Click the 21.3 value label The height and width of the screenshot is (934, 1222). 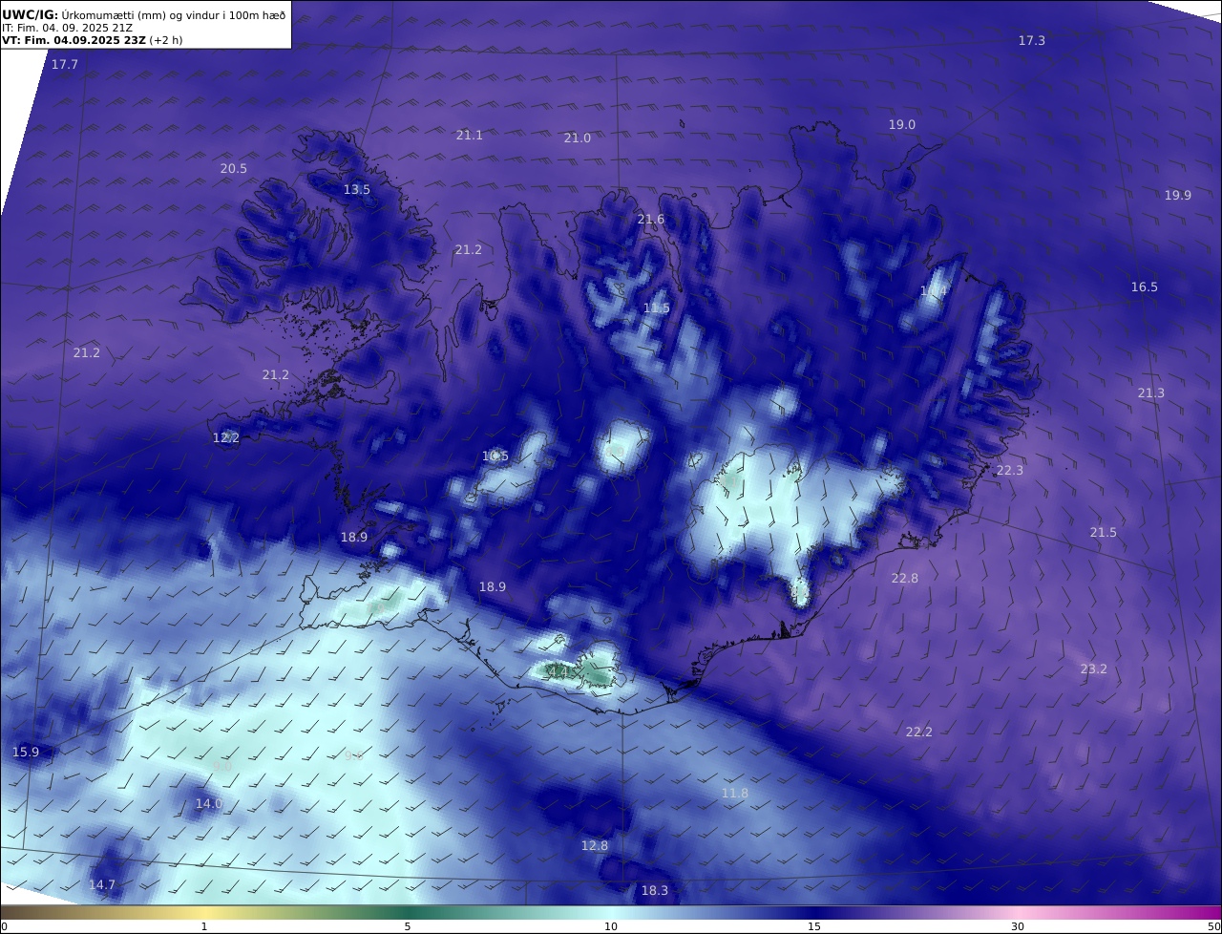point(1151,393)
